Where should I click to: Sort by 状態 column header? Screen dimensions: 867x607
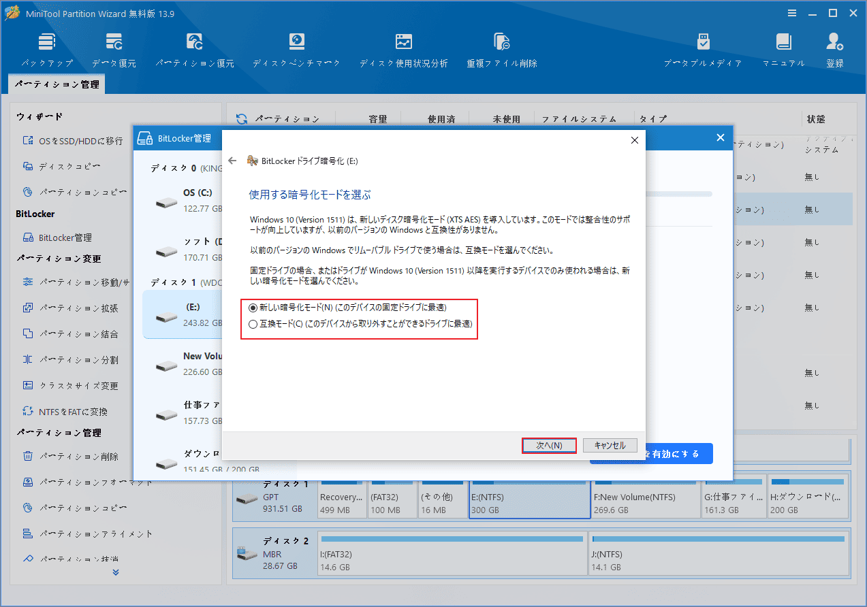[816, 119]
